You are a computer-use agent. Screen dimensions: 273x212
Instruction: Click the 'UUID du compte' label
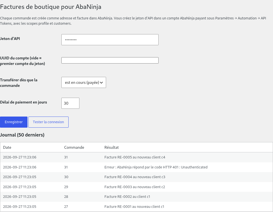pos(22,61)
